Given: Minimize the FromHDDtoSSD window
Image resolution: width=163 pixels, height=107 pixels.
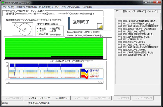Looking at the screenshot, I should pyautogui.click(x=146, y=2).
